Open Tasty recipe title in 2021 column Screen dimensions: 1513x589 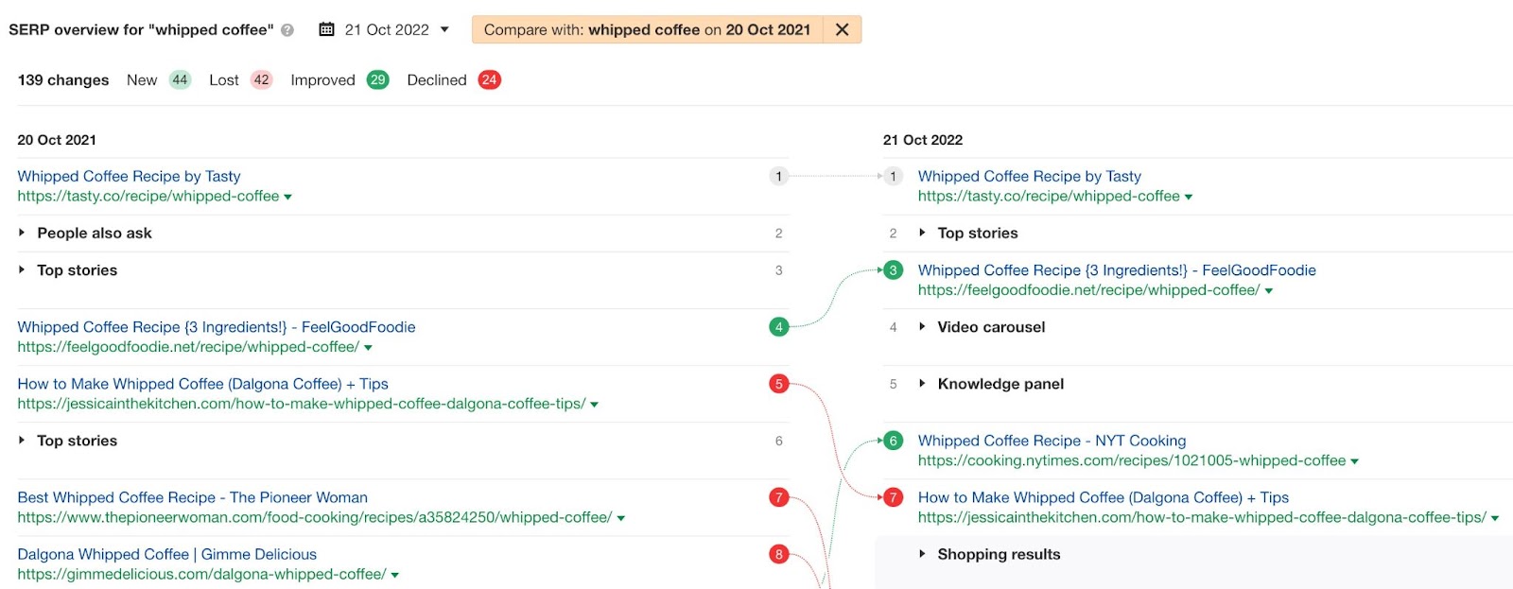[129, 176]
